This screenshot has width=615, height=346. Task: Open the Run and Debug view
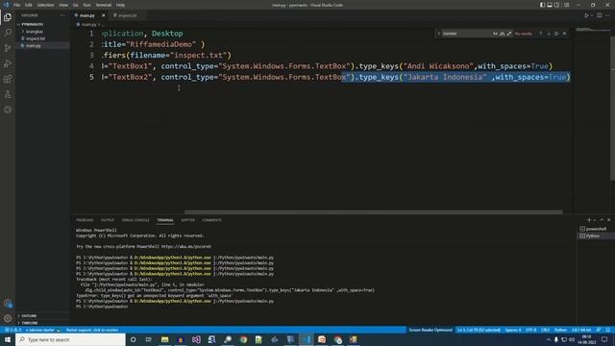[8, 63]
